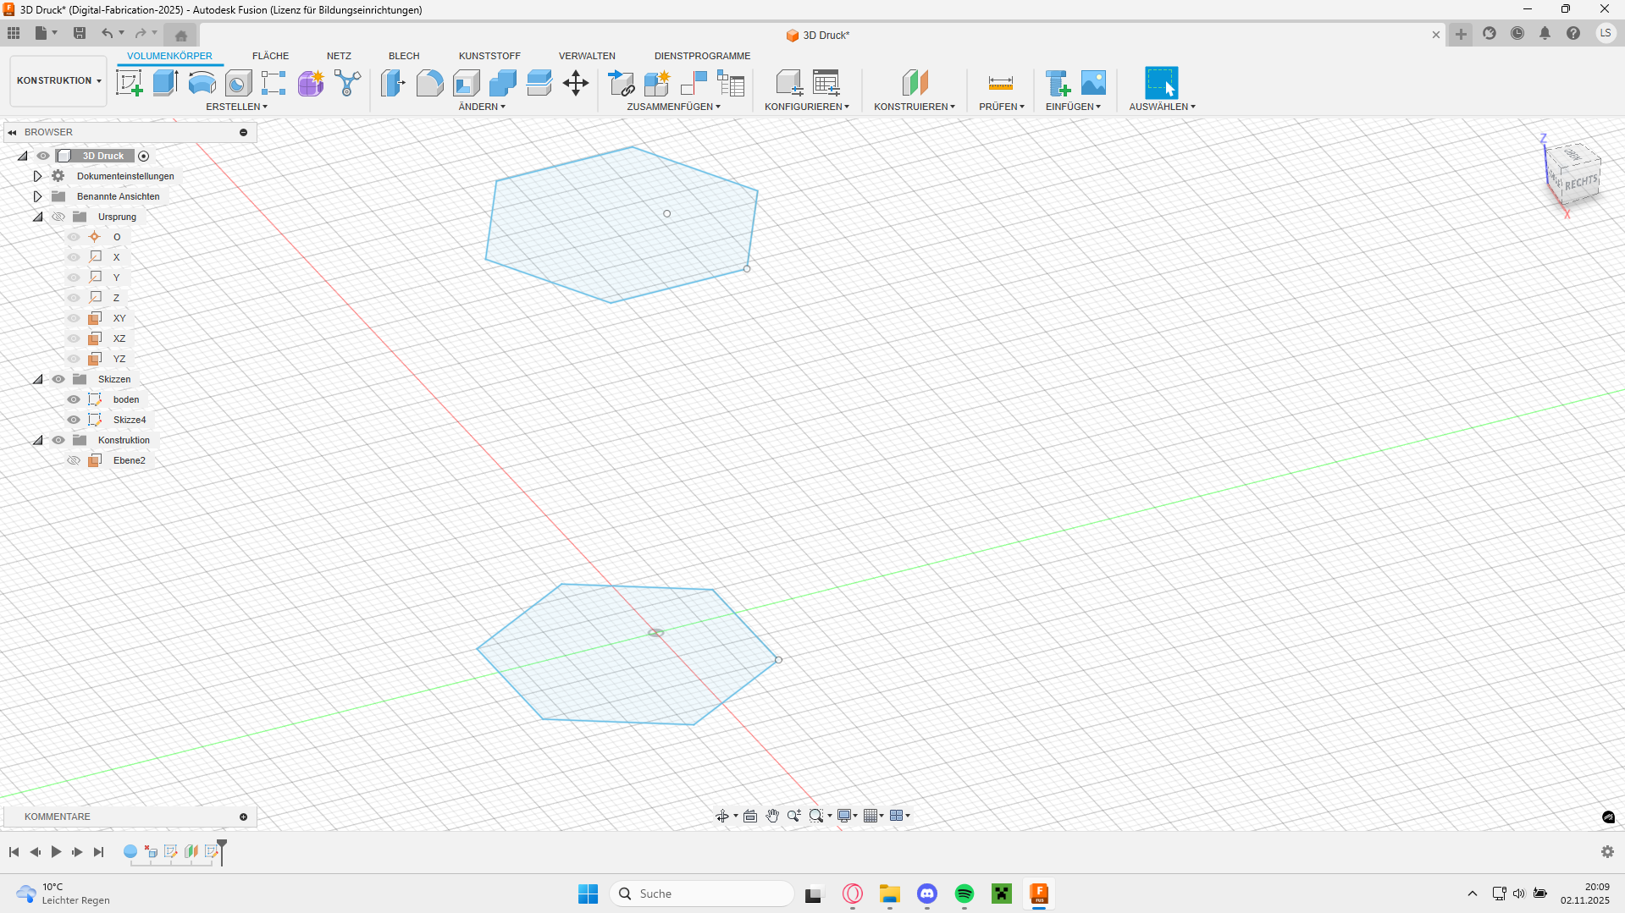The image size is (1625, 913).
Task: Hide the boden sketch
Action: point(74,399)
